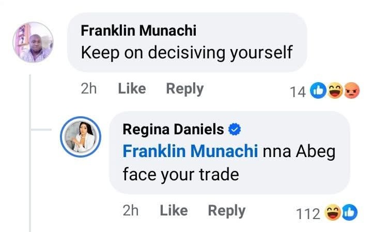Click the 2h timestamp under Regina's reply
The height and width of the screenshot is (232, 372).
131,210
